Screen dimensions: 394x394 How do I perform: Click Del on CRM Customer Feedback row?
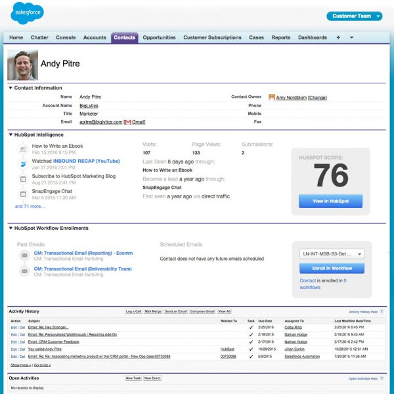[22, 342]
